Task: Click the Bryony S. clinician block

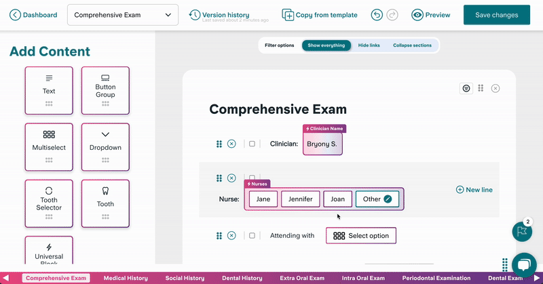Action: [x=322, y=144]
